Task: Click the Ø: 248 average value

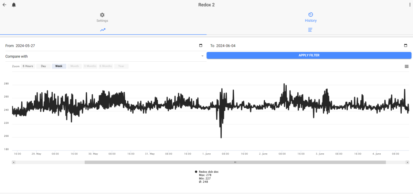Action: tap(203, 182)
